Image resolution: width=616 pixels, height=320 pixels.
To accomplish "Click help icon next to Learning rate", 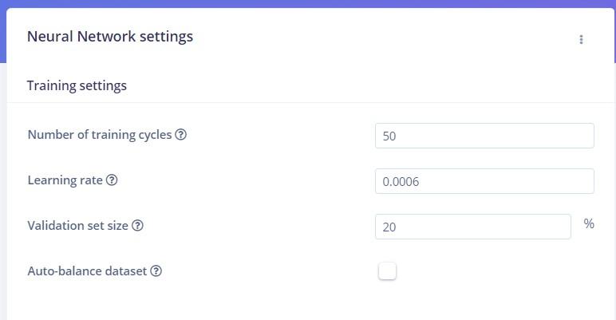I will 112,180.
